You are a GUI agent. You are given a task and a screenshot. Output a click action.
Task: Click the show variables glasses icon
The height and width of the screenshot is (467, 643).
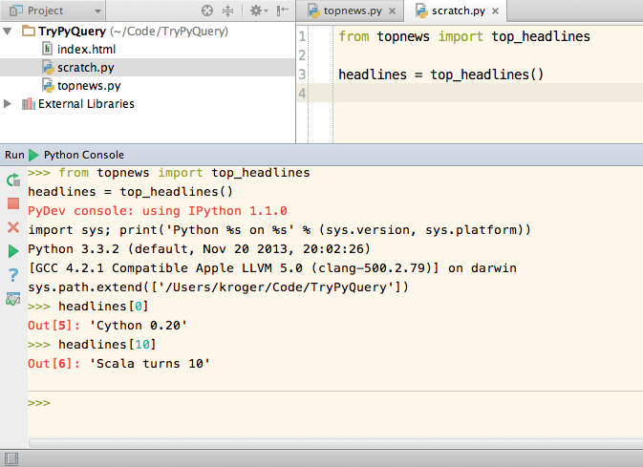click(13, 299)
